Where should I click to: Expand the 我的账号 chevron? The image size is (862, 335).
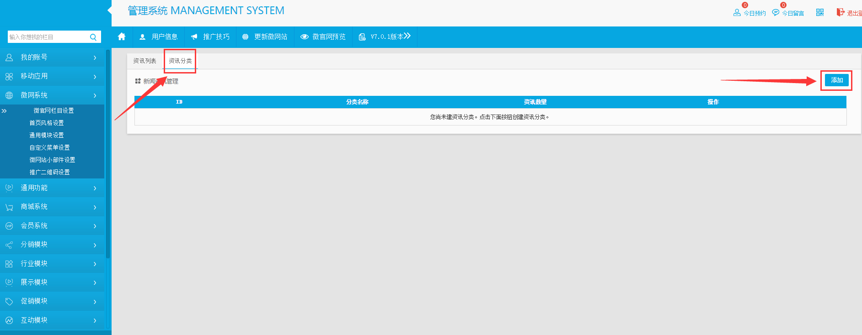tap(95, 58)
